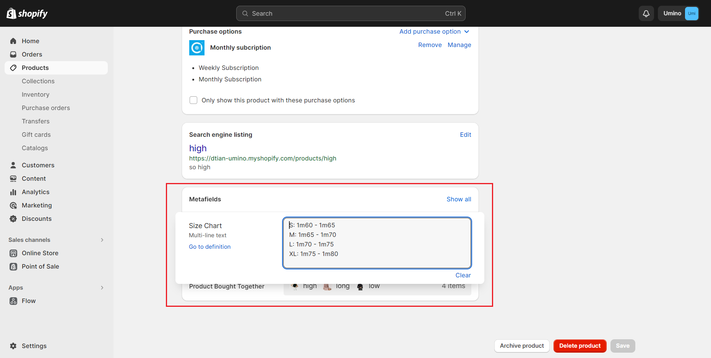Click the Home icon in sidebar
The image size is (711, 358).
tap(13, 41)
